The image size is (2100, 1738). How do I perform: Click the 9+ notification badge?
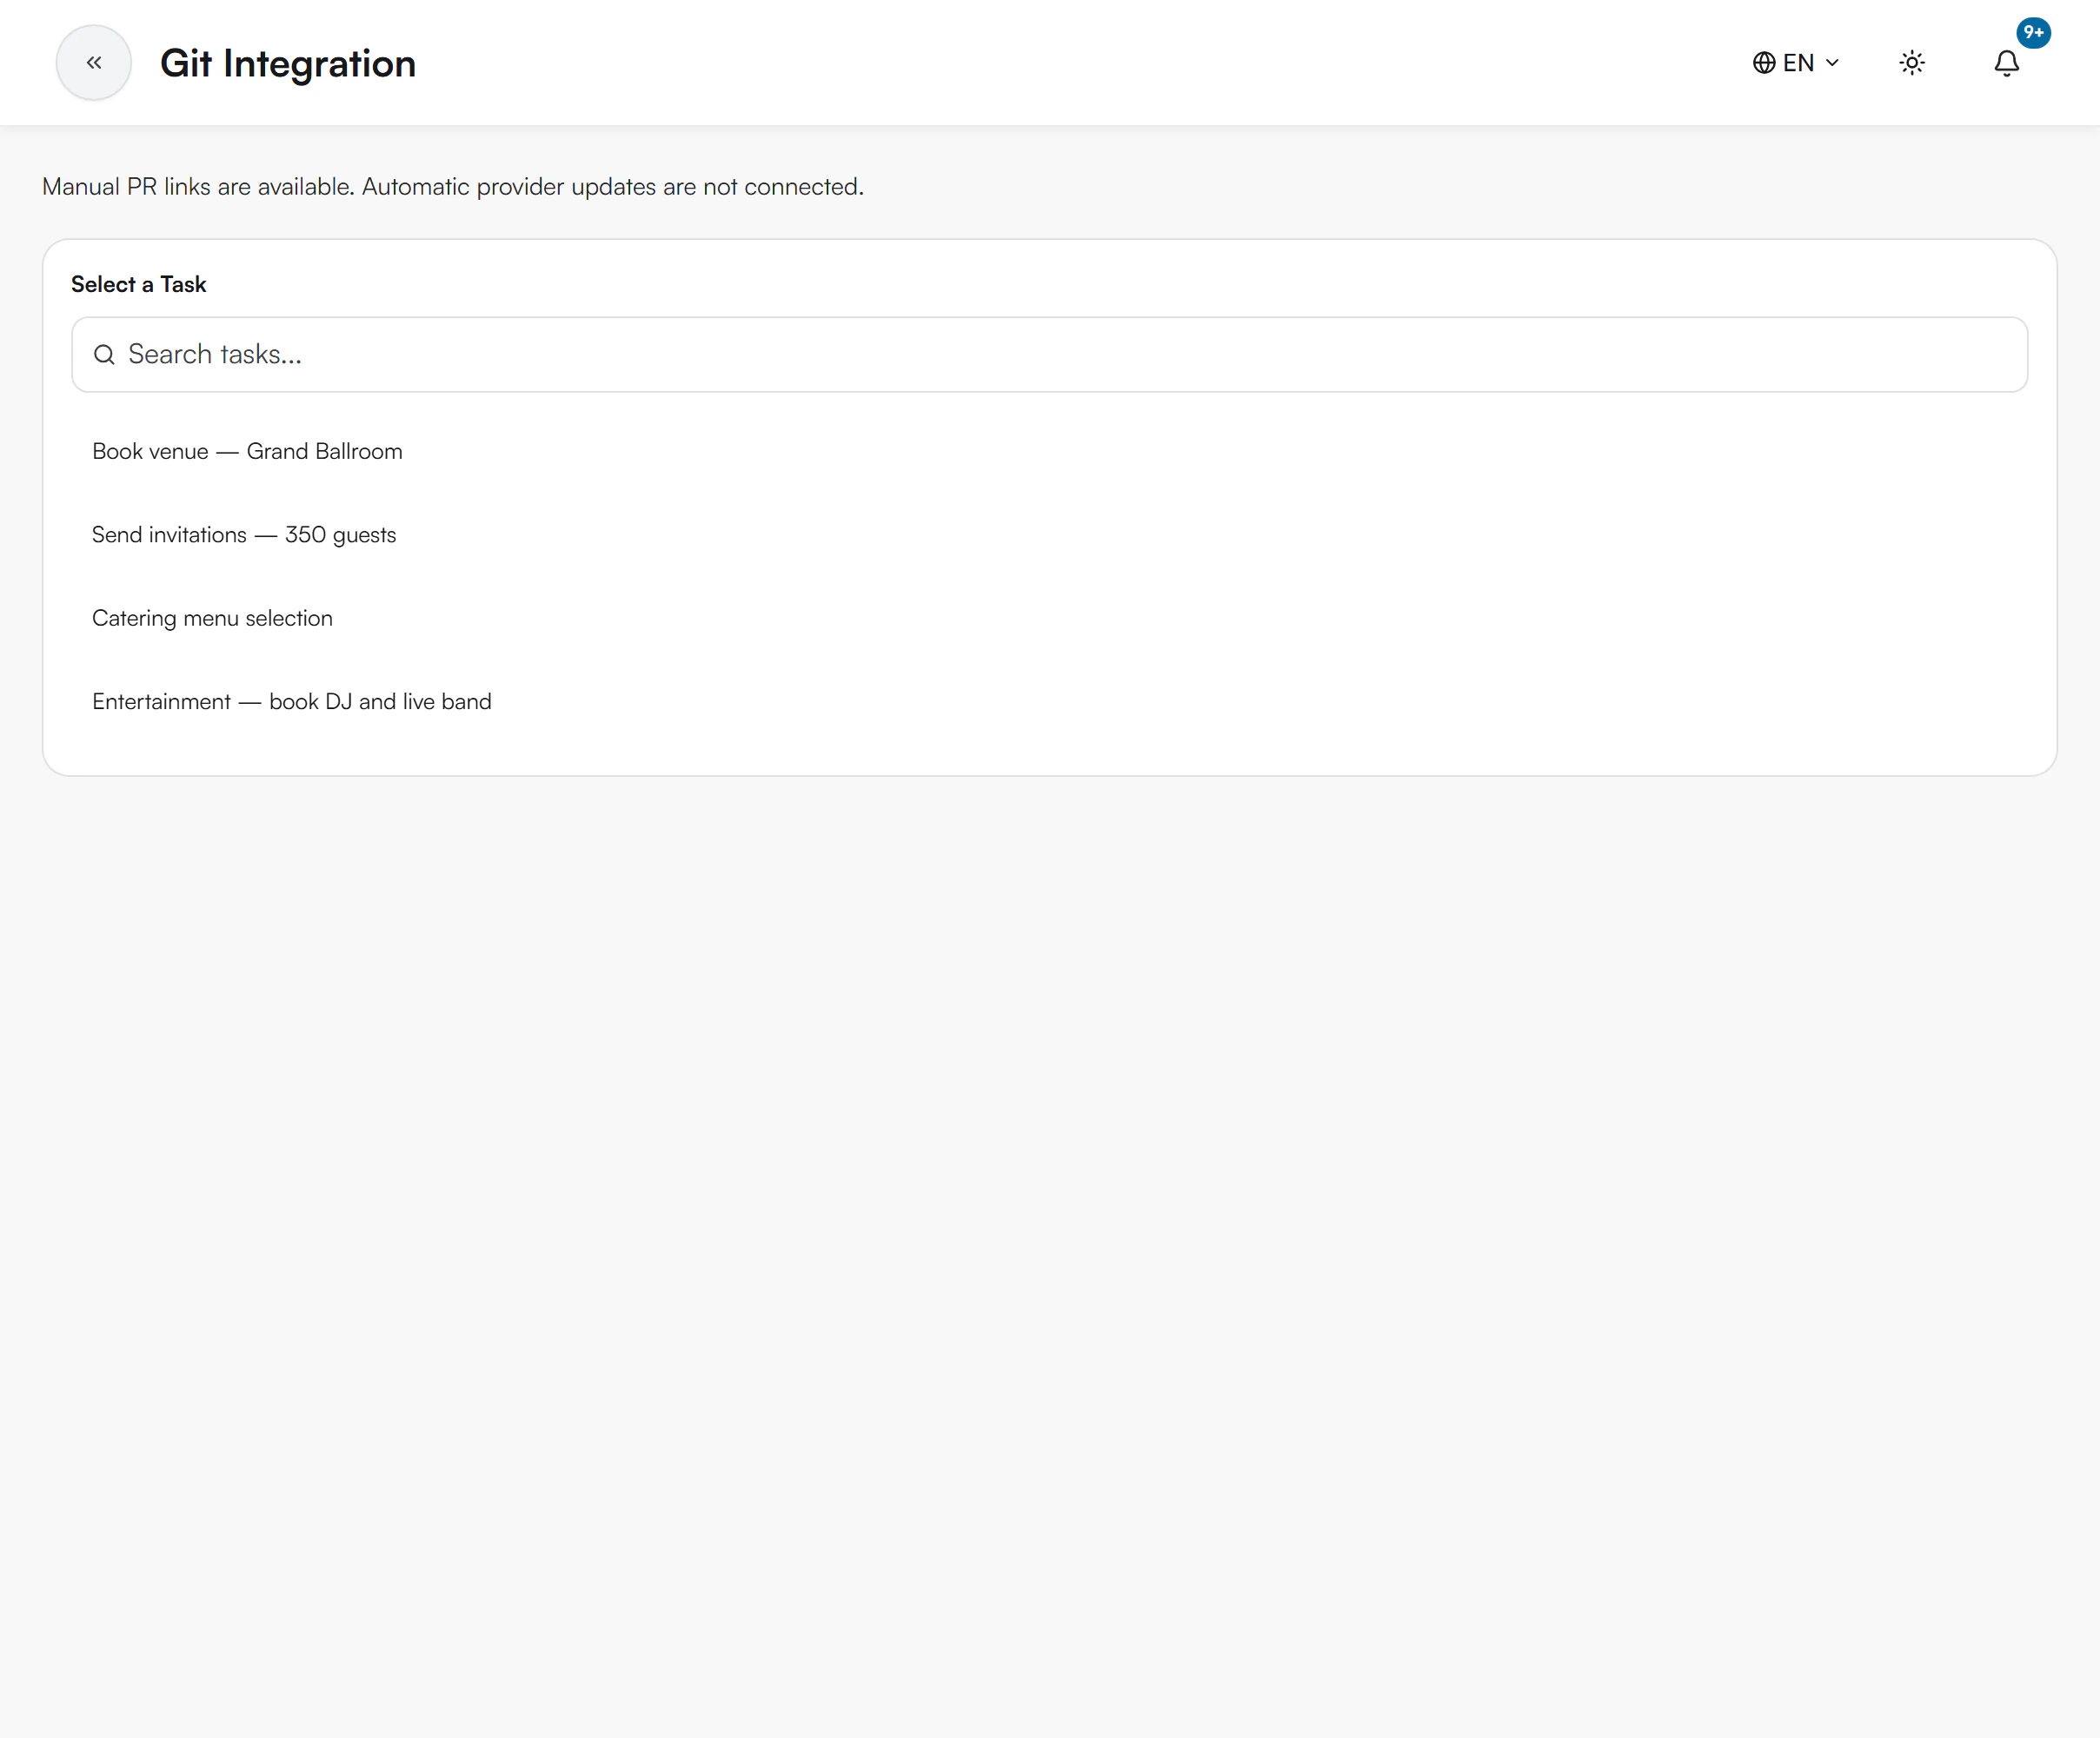(x=2033, y=33)
